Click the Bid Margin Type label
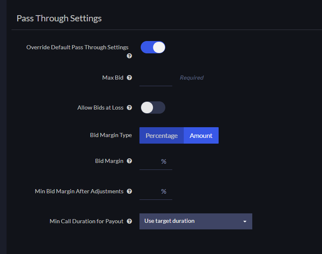This screenshot has width=322, height=254. coord(111,135)
